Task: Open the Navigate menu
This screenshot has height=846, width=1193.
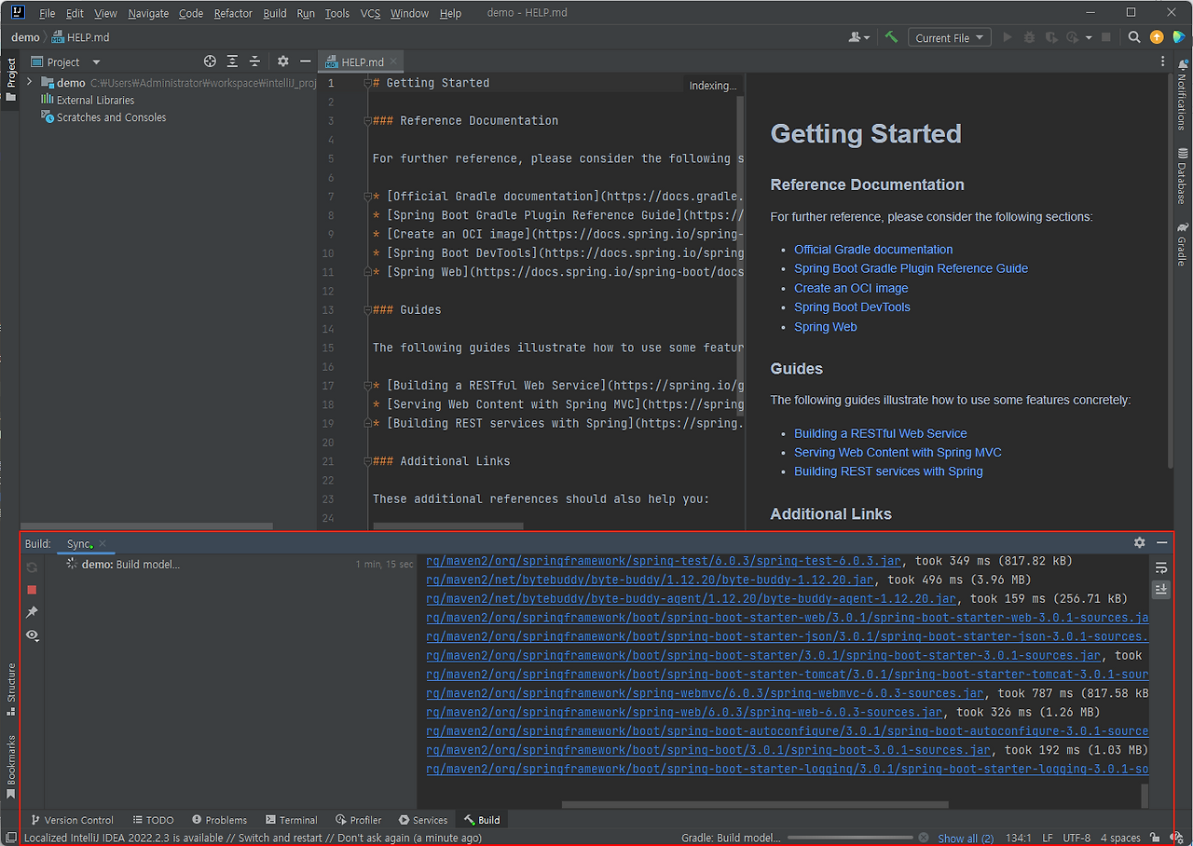Action: 149,13
